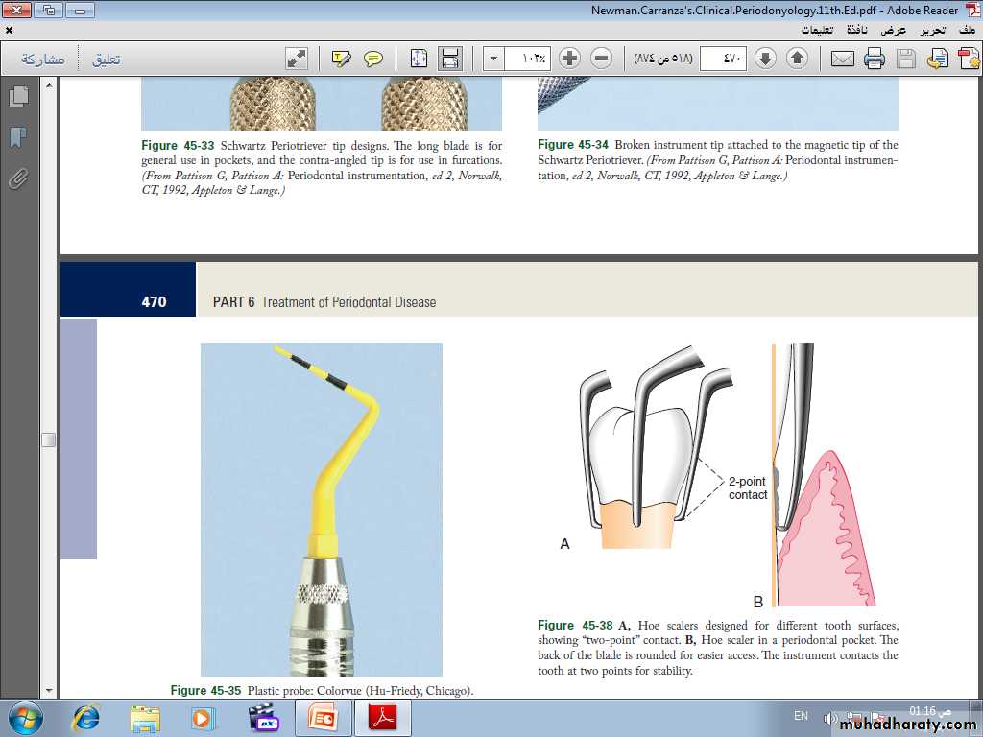Click the zoom in plus button
This screenshot has width=983, height=737.
pos(569,59)
